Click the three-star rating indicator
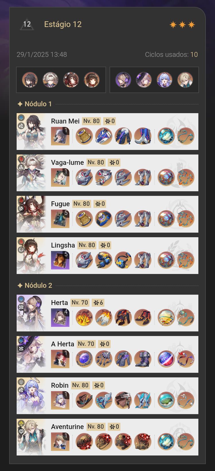 182,25
